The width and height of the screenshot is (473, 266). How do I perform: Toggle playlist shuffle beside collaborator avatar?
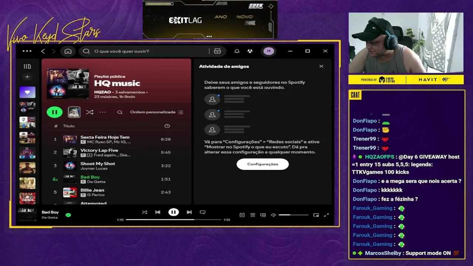(89, 112)
